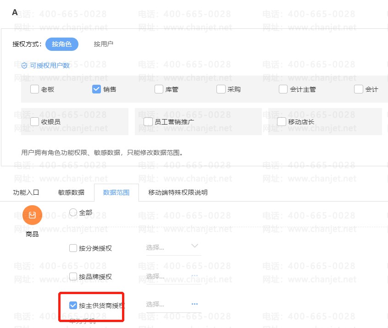Switch authorization mode to 按用户
The width and height of the screenshot is (388, 328).
104,44
